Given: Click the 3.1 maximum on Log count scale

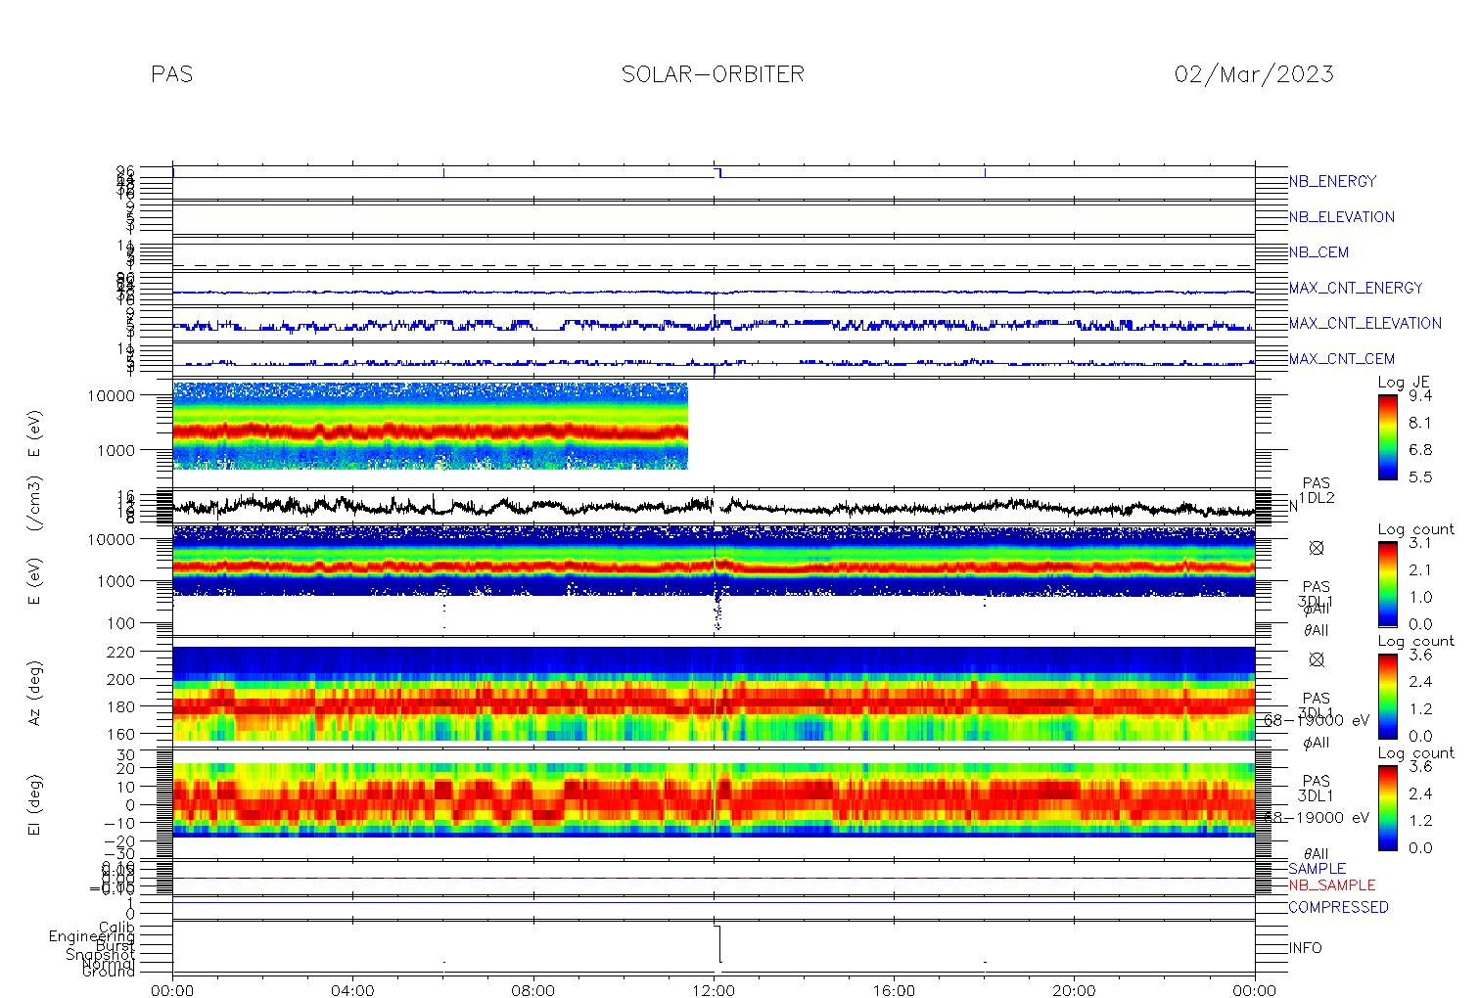Looking at the screenshot, I should coord(1419,543).
